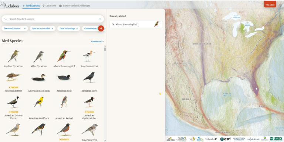Select the American Black Duck illustration
The width and height of the screenshot is (284, 142).
[x=39, y=77]
